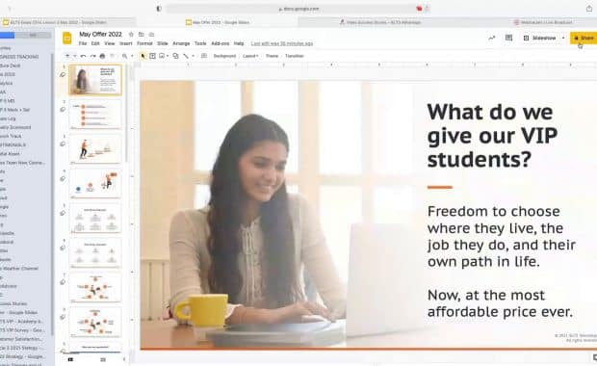Open the Insert menu
Screen dimensions: 597x366
pyautogui.click(x=125, y=43)
